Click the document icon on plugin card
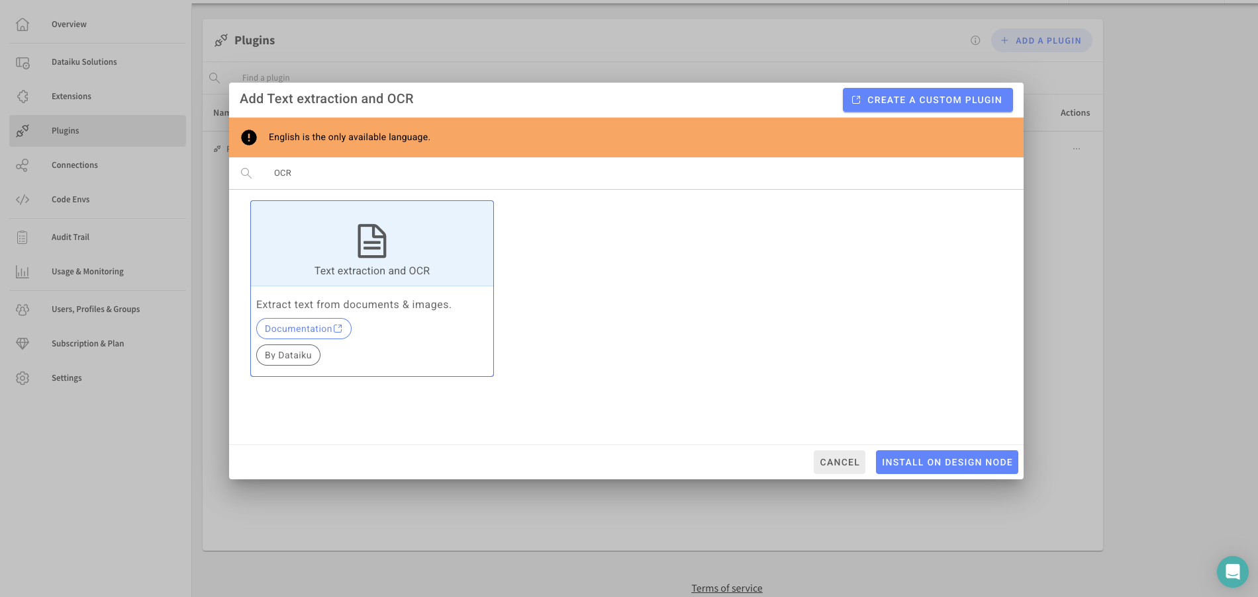 pyautogui.click(x=372, y=241)
